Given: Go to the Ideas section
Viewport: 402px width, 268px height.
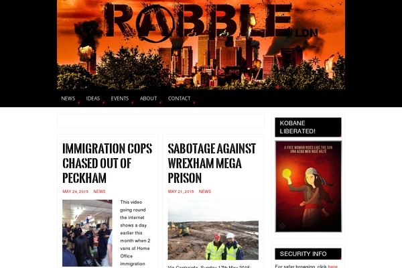Looking at the screenshot, I should coord(93,98).
